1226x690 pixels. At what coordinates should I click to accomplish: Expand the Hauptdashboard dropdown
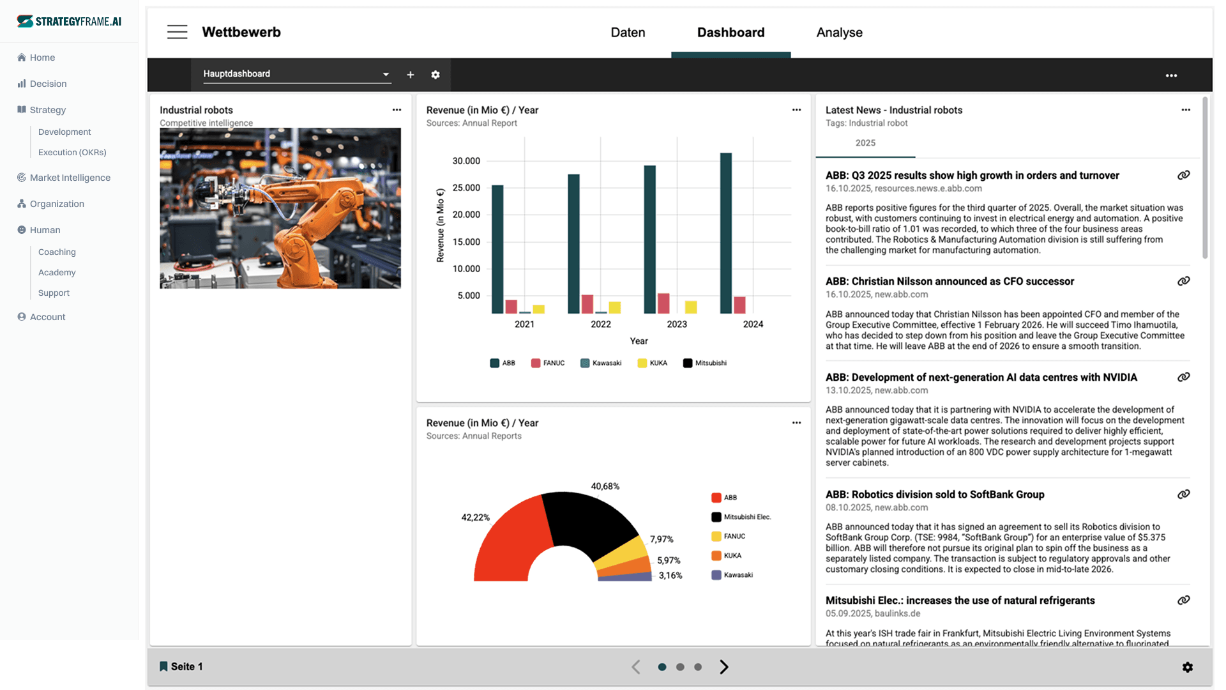click(x=386, y=74)
